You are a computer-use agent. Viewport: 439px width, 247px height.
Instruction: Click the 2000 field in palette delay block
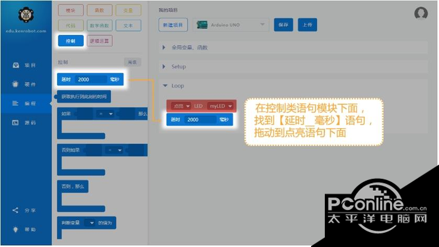click(x=91, y=79)
